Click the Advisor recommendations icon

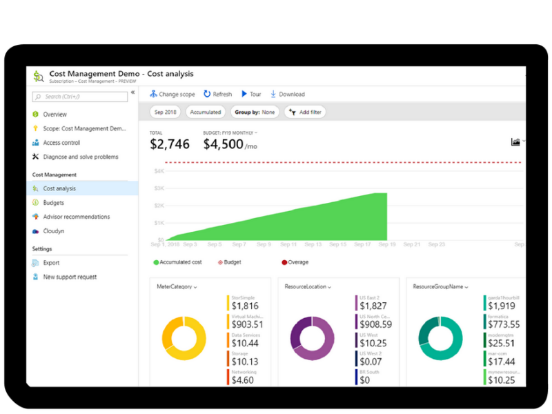pyautogui.click(x=35, y=217)
